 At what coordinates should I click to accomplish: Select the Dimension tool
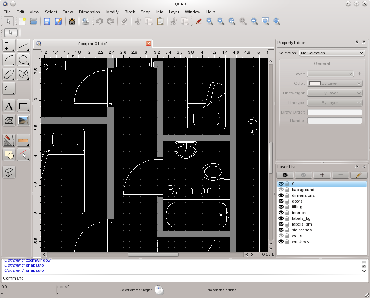pyautogui.click(x=23, y=106)
